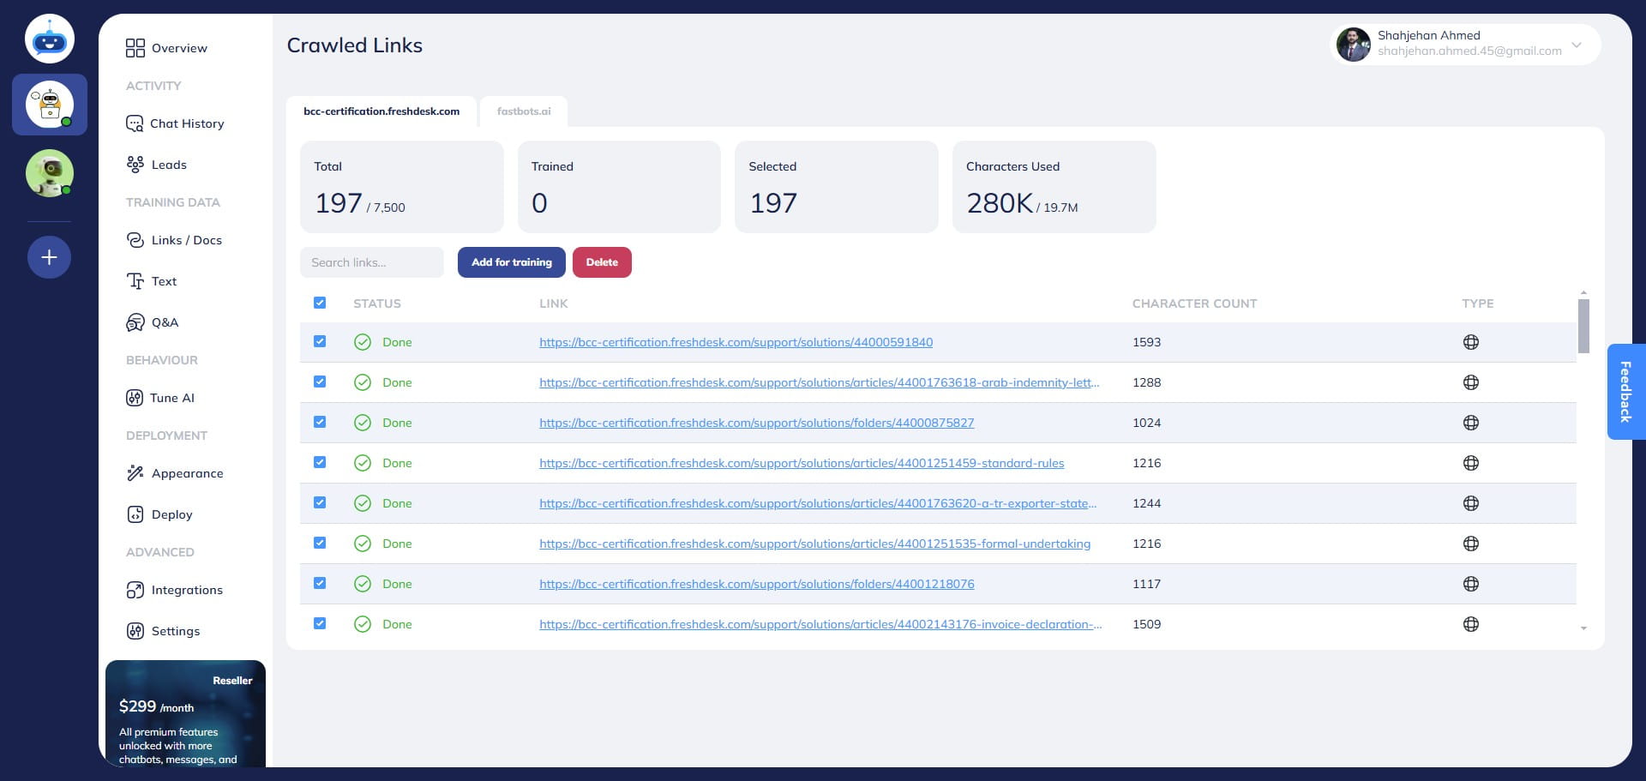Click the Appearance magic wand icon
1646x781 pixels.
pos(135,473)
